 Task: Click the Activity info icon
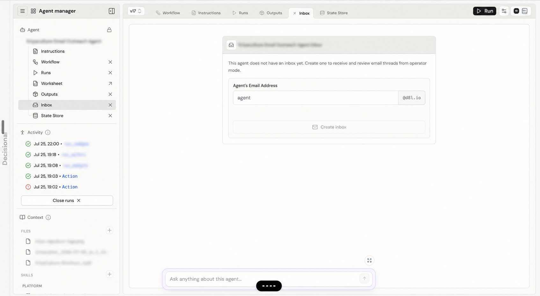48,132
